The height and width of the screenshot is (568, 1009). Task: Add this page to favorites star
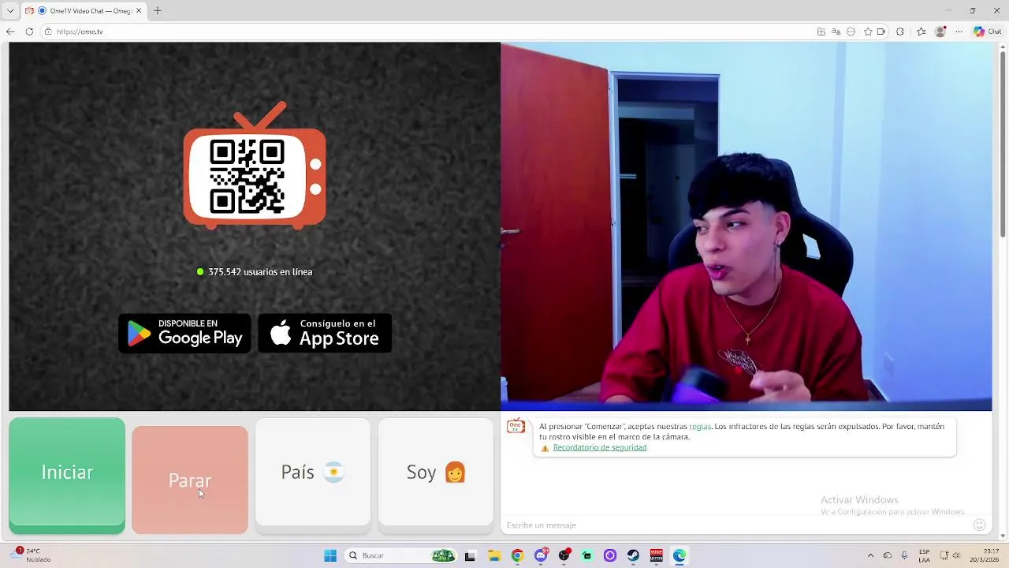[x=868, y=32]
